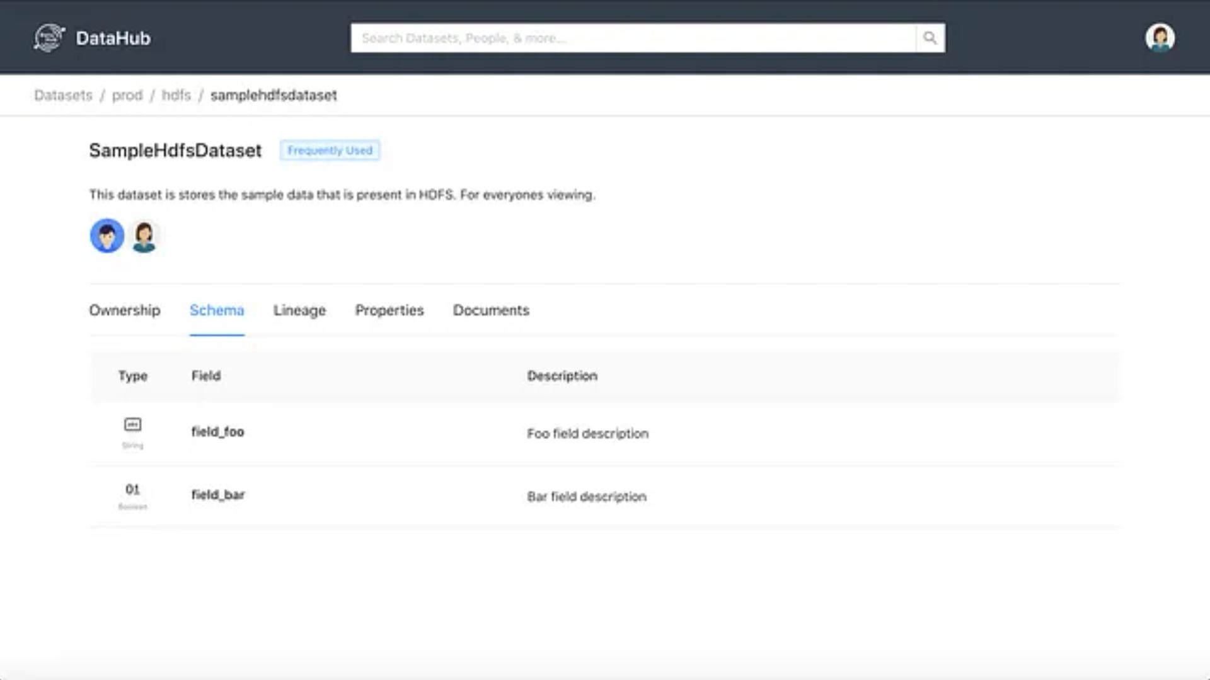Go to the Properties tab
The width and height of the screenshot is (1210, 680).
[389, 310]
